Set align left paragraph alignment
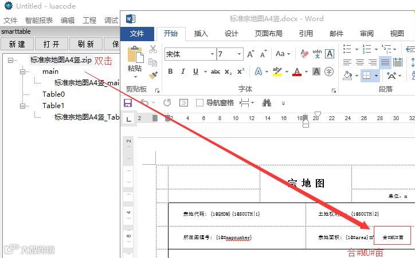The image size is (415, 258). (347, 62)
